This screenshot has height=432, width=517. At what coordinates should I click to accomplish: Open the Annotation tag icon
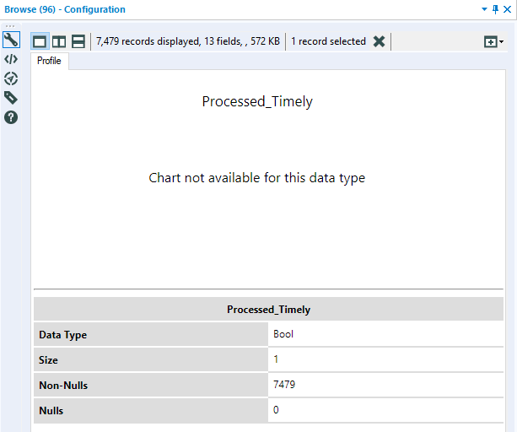(x=11, y=98)
